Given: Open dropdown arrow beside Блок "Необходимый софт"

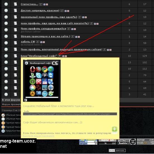Looking at the screenshot, I should pos(63,56).
